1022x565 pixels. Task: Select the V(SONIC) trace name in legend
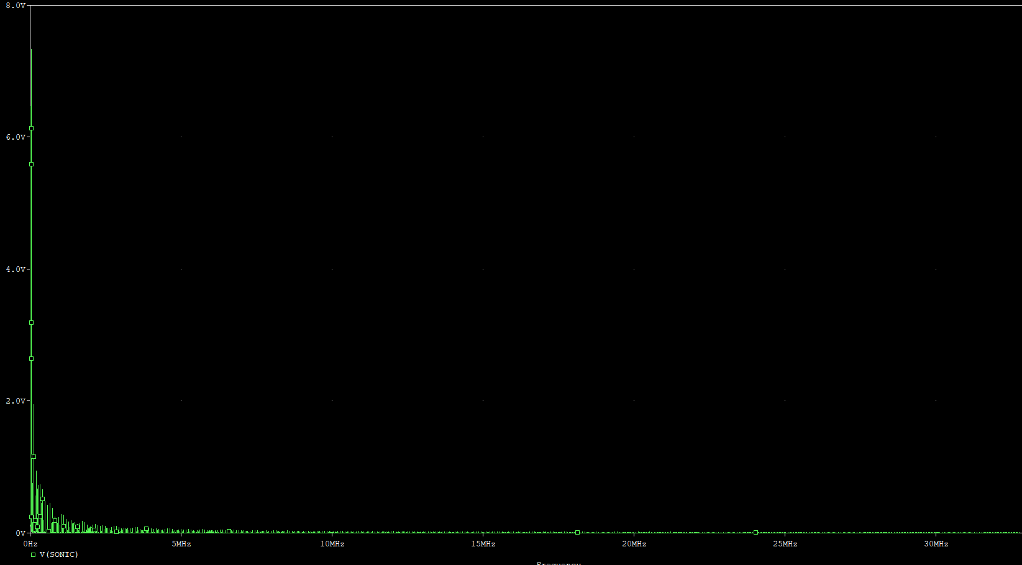59,554
